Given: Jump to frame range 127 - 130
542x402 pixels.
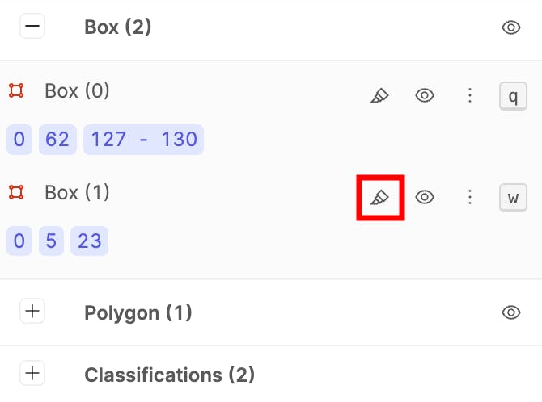Looking at the screenshot, I should click(x=143, y=140).
